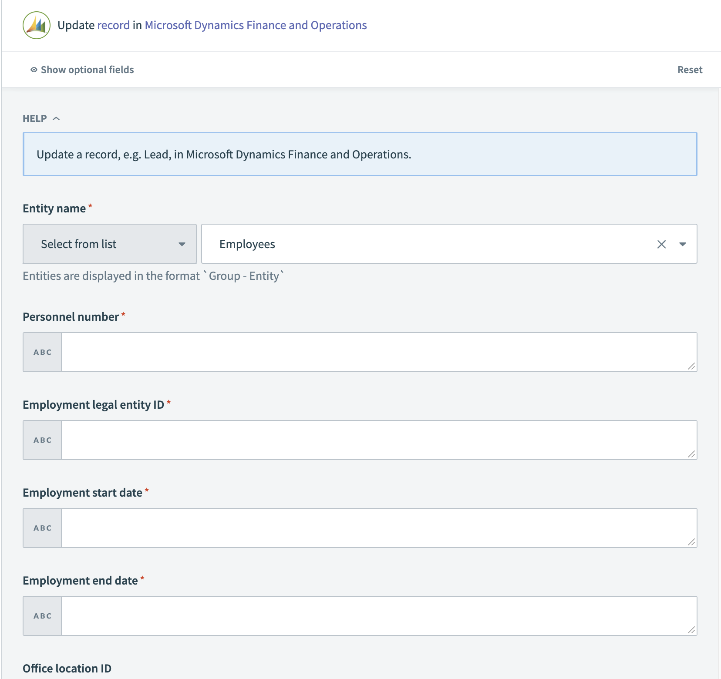
Task: Expand the Employees entity dropdown arrow
Action: [682, 244]
